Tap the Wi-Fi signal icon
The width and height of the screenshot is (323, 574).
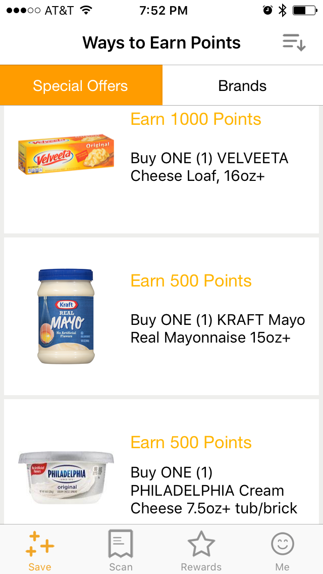(86, 10)
